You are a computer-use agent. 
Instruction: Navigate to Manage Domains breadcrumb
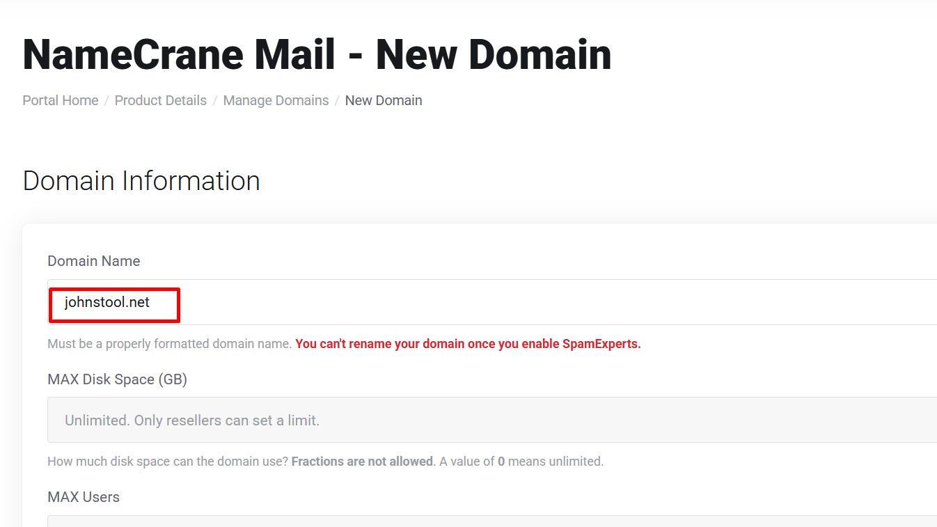276,100
